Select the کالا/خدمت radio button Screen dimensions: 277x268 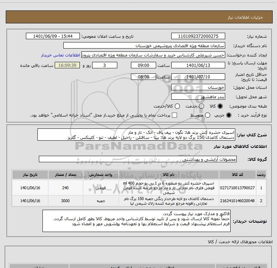[177, 106]
